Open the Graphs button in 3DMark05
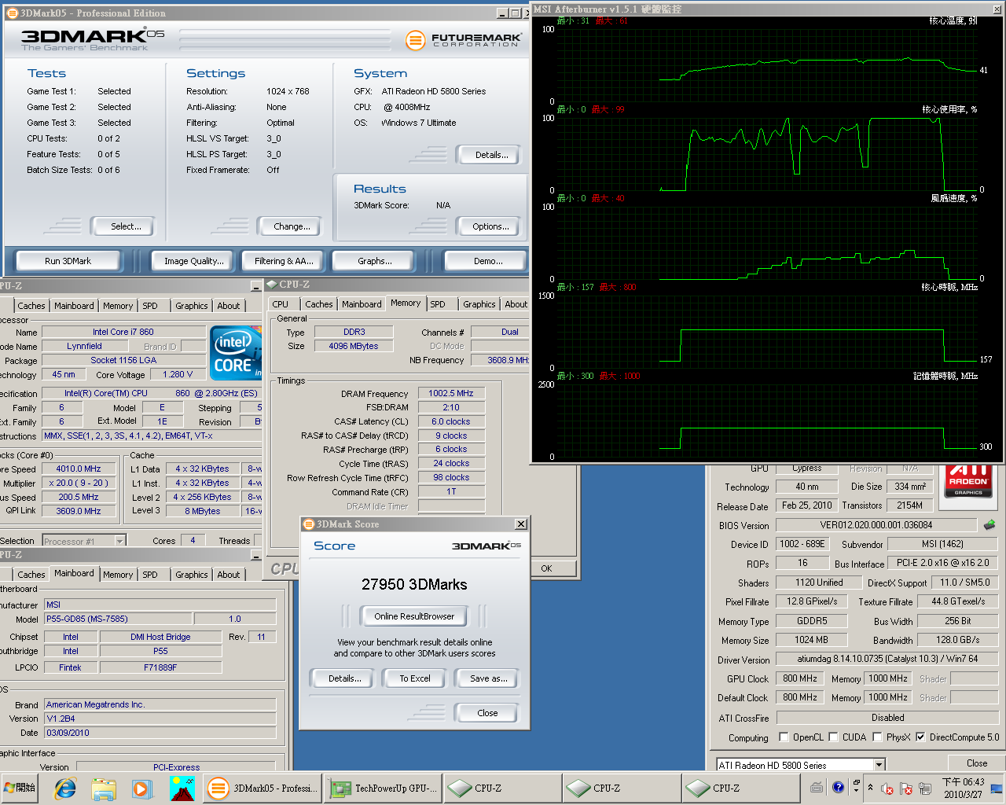Image resolution: width=1006 pixels, height=805 pixels. [374, 261]
